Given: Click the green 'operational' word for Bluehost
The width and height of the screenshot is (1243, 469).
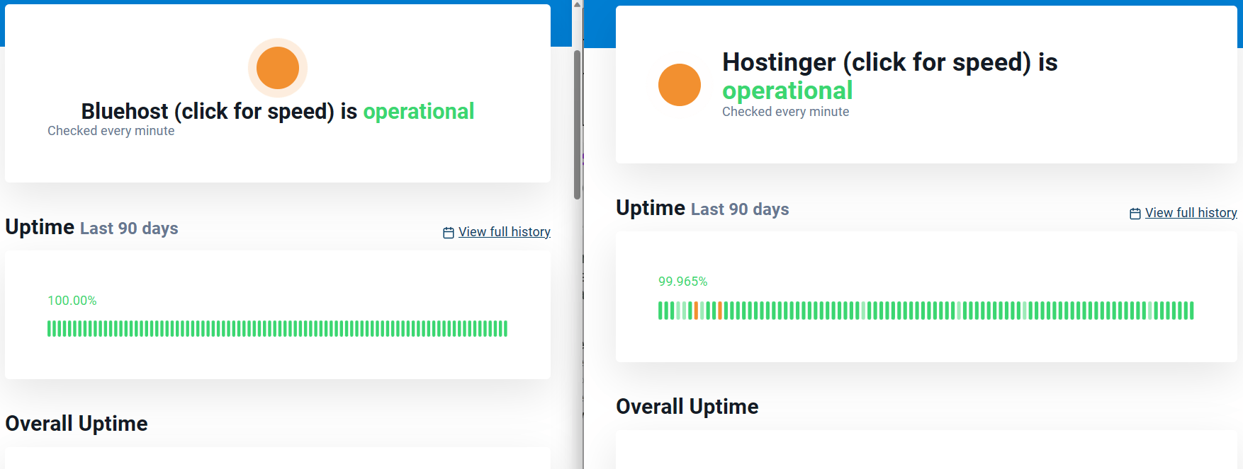Looking at the screenshot, I should (x=419, y=111).
